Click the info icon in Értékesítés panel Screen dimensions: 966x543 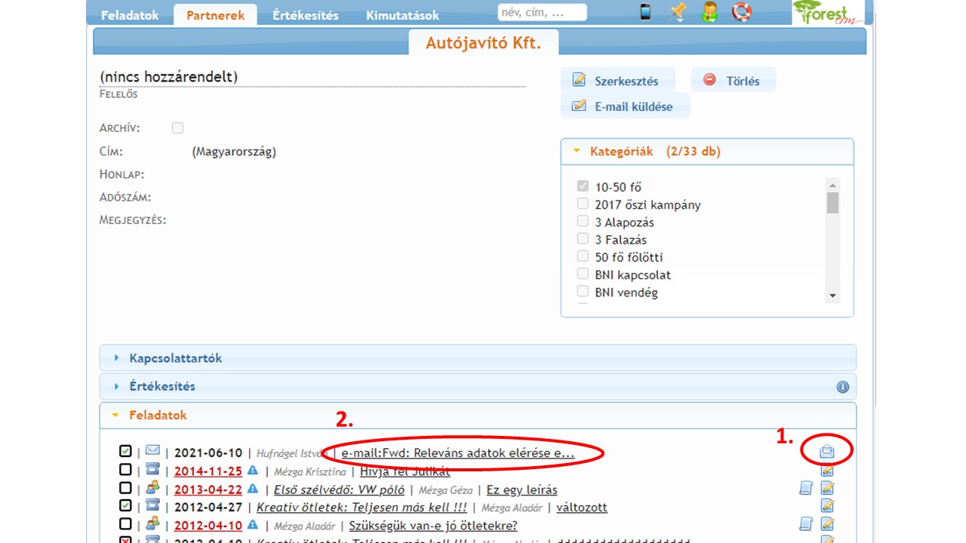click(x=842, y=387)
